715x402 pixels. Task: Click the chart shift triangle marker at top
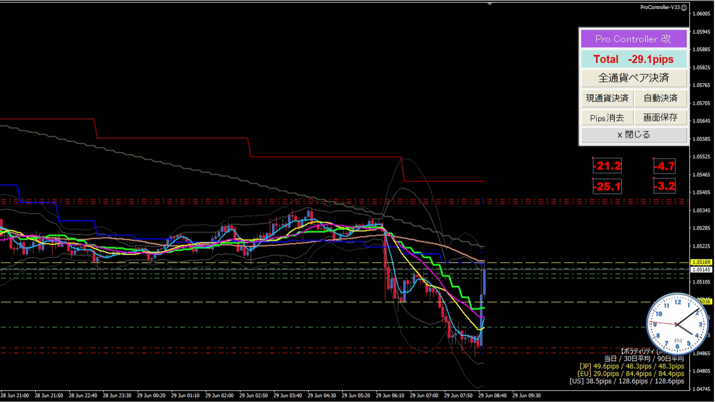tap(490, 3)
